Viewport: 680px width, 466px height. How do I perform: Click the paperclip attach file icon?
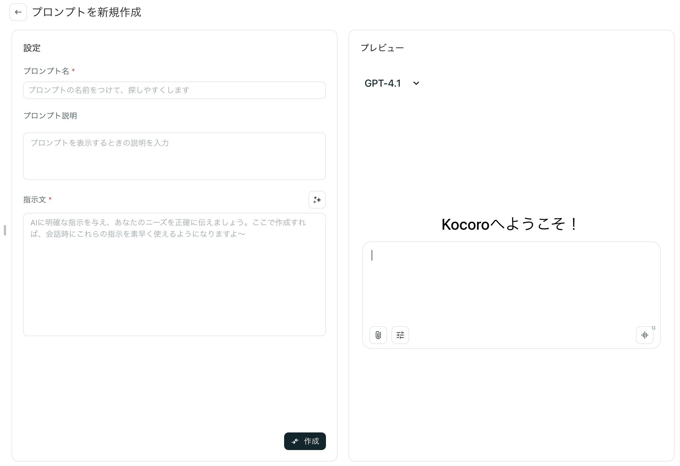tap(378, 335)
